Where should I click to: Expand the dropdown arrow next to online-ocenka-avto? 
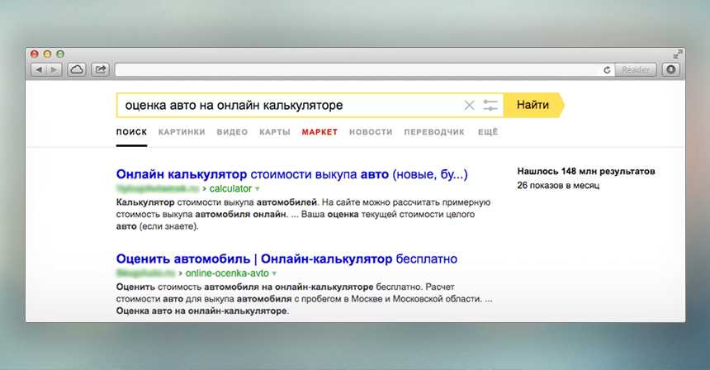(x=274, y=273)
